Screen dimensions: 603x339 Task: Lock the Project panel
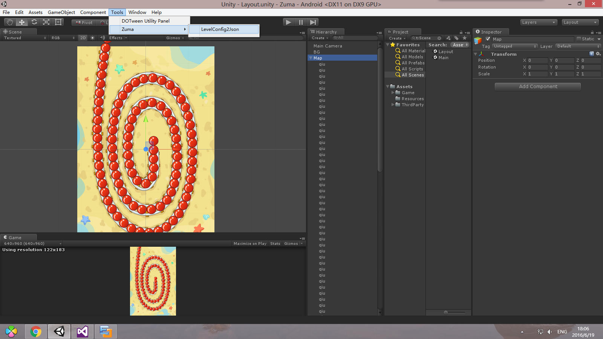[x=461, y=32]
